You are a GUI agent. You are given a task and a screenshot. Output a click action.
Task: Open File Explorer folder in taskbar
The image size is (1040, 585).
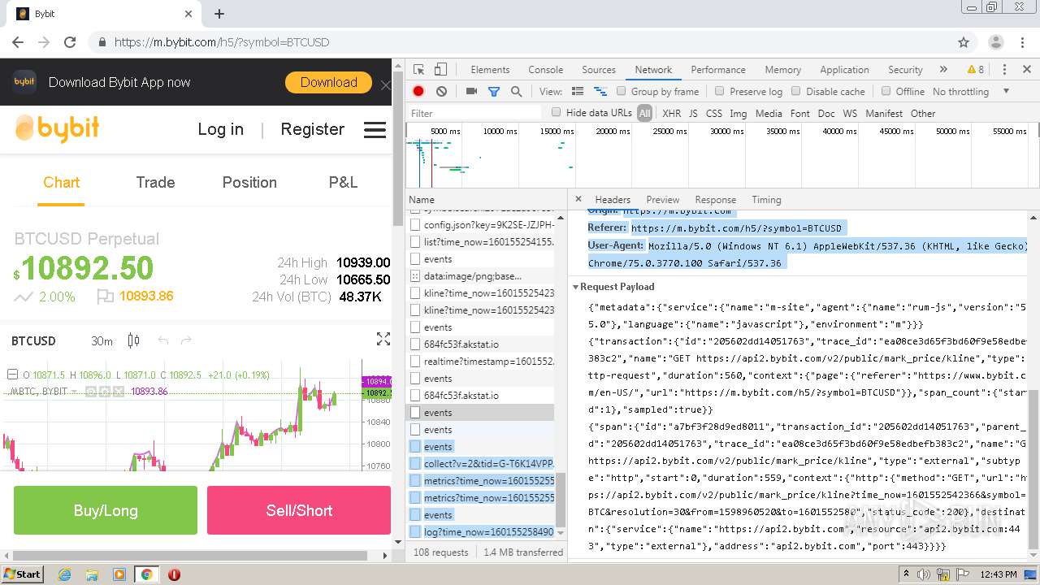(x=92, y=574)
